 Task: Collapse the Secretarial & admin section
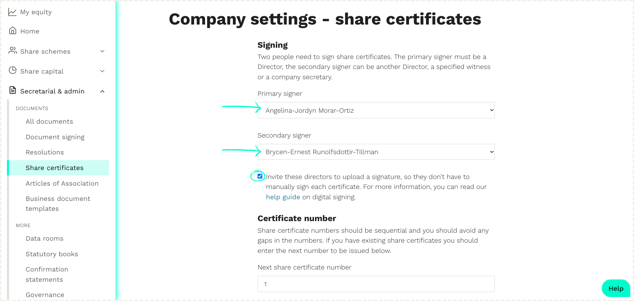(x=102, y=91)
